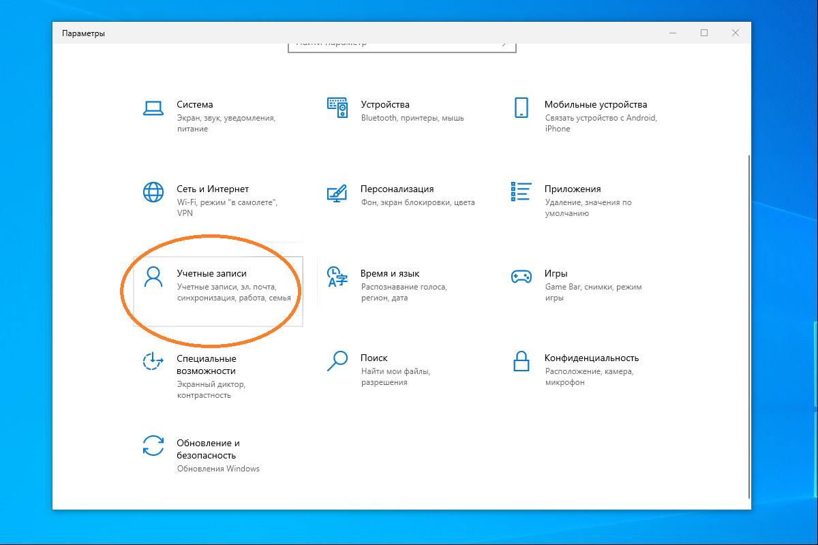Click inside the Найти параметр search field

click(x=402, y=46)
